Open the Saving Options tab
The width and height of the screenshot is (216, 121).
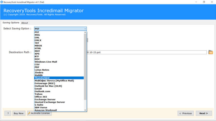tap(11, 23)
